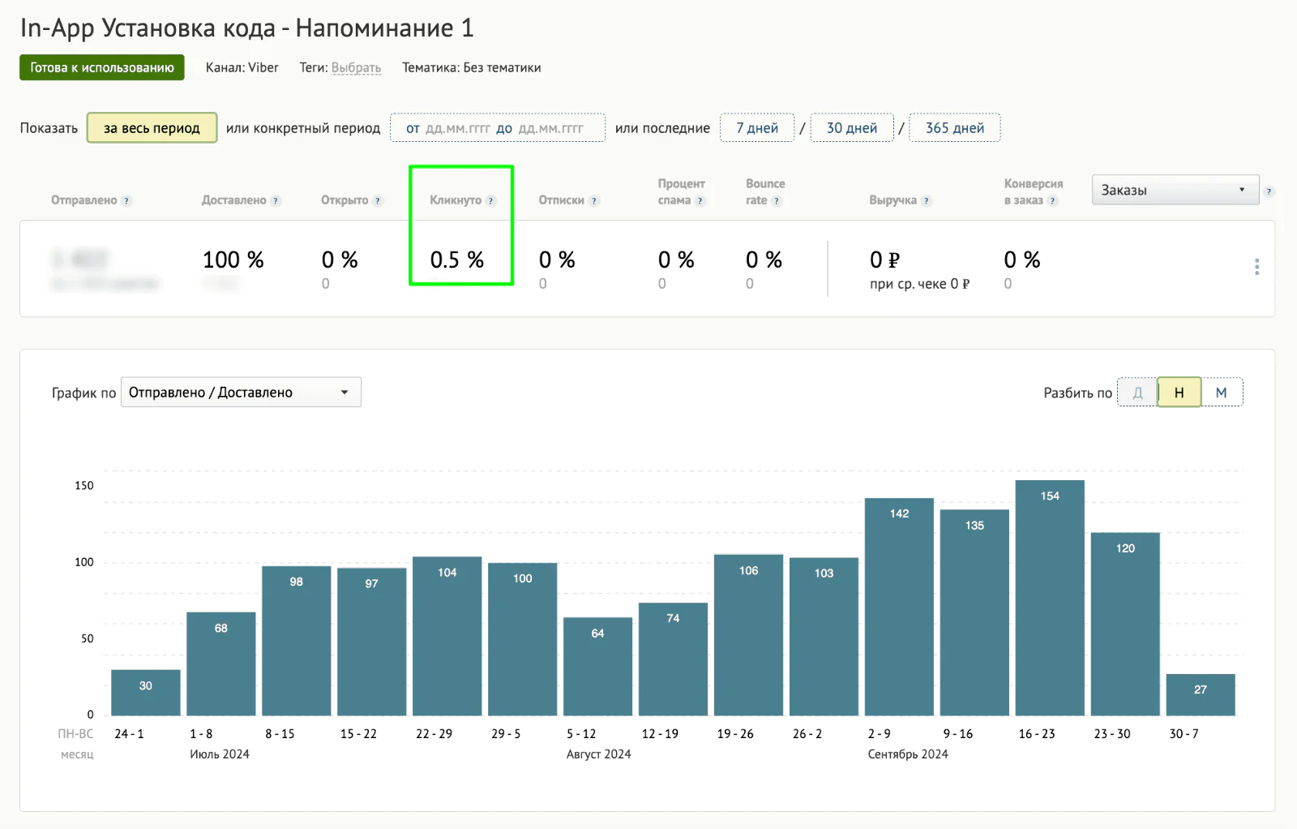Click Выбрать link for tags
Image resolution: width=1297 pixels, height=829 pixels.
(x=356, y=67)
